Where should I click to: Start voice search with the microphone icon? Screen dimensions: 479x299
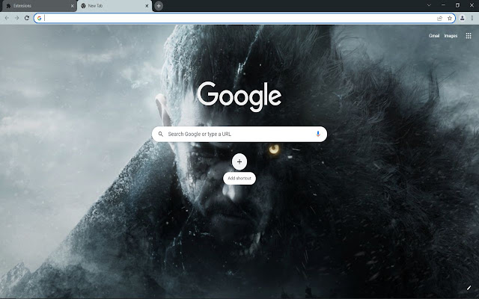(318, 134)
